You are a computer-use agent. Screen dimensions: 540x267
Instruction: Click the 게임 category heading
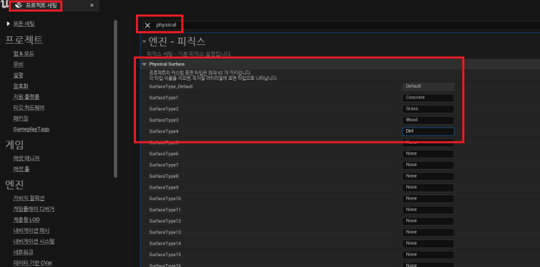pyautogui.click(x=14, y=144)
